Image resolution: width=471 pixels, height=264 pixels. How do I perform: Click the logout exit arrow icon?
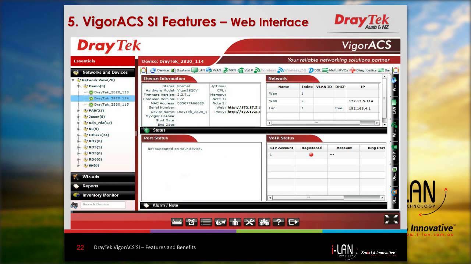click(x=293, y=222)
